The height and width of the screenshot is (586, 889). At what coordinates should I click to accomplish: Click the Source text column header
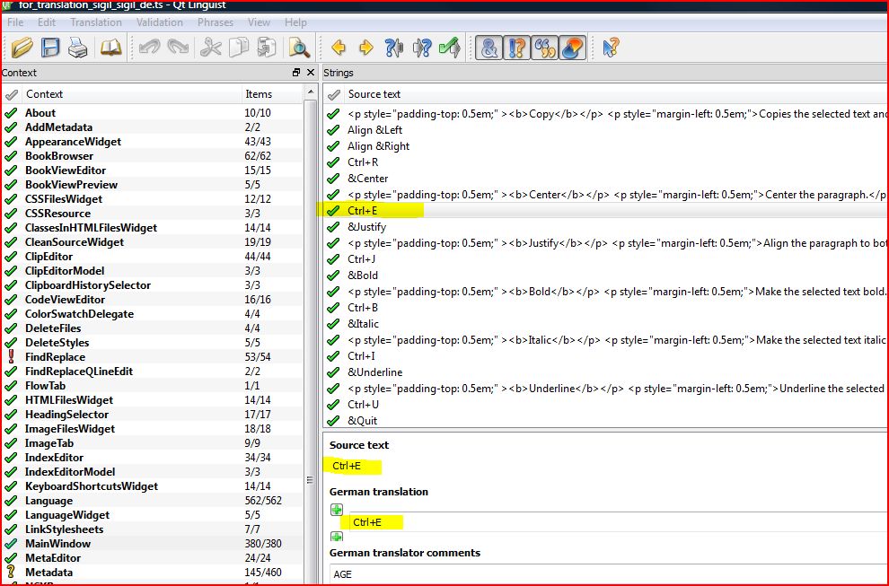click(615, 94)
